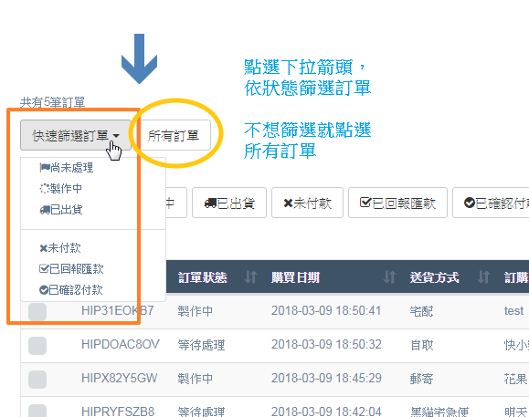Sort by 送貨方式 column arrows
Screen dimensions: 529x417
click(483, 277)
